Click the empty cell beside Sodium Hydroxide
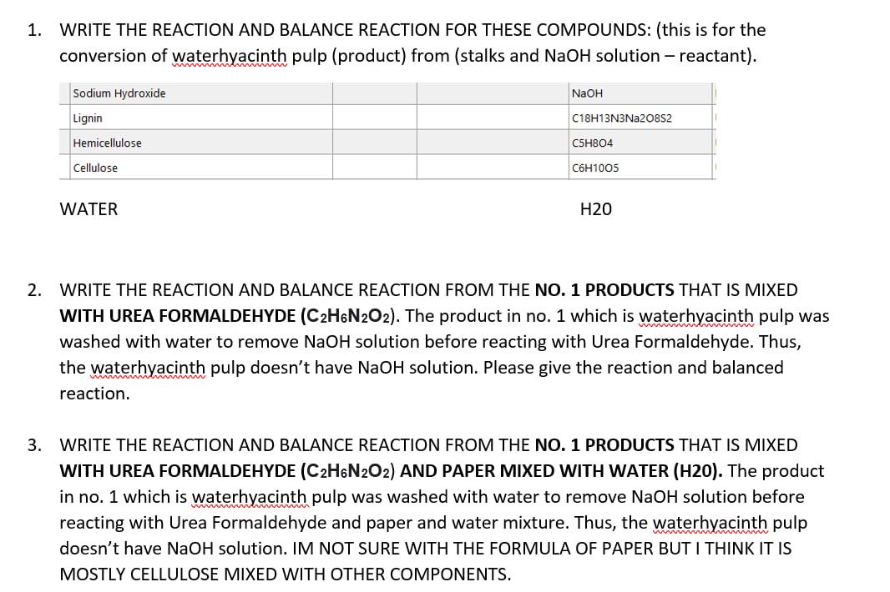 375,93
